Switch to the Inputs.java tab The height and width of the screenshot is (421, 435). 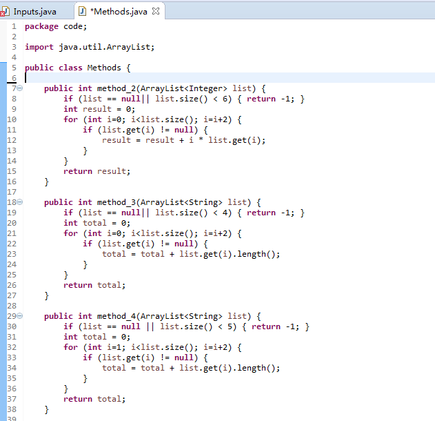coord(34,12)
